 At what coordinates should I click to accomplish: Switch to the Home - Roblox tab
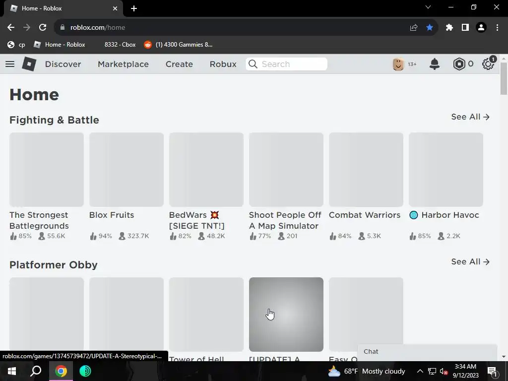click(63, 8)
